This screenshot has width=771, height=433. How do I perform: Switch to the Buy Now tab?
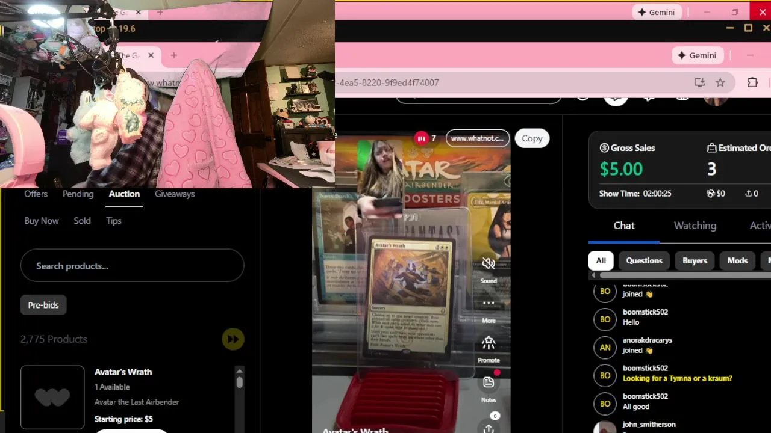(x=42, y=221)
